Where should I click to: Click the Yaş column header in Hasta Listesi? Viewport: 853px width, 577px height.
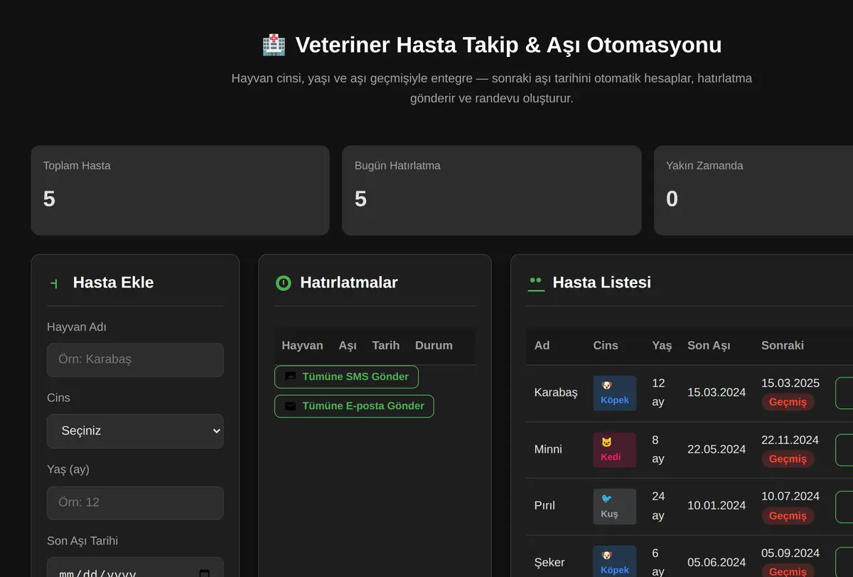[x=662, y=346]
